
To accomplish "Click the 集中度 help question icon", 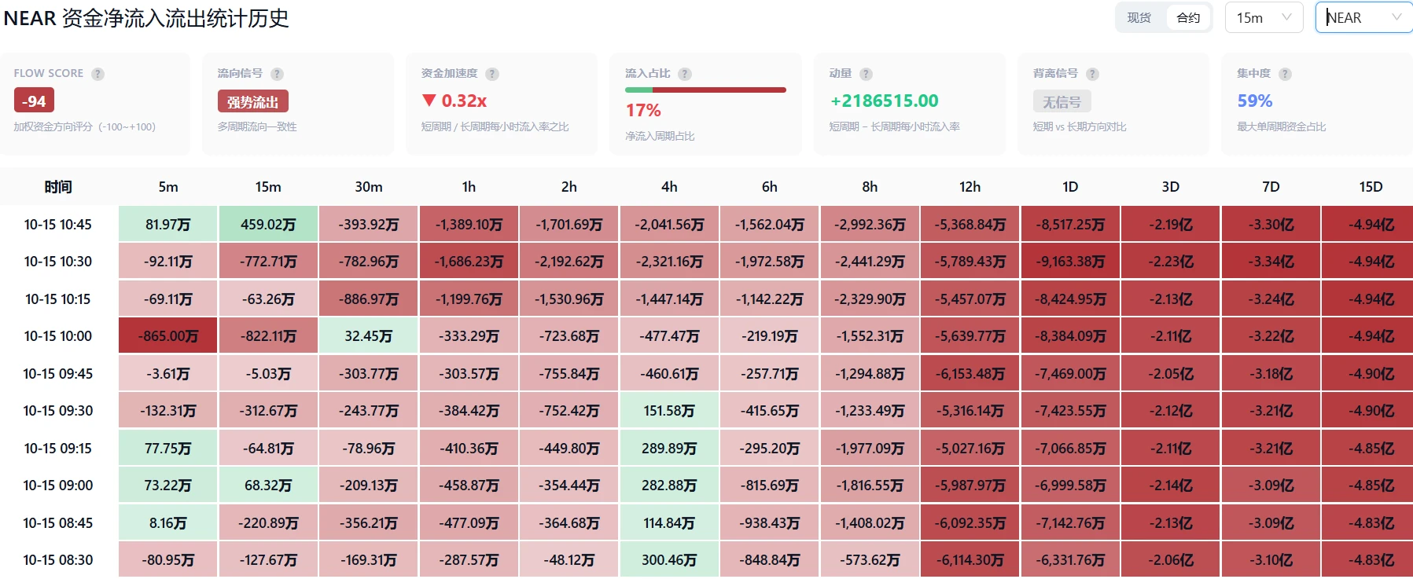I will coord(1285,74).
